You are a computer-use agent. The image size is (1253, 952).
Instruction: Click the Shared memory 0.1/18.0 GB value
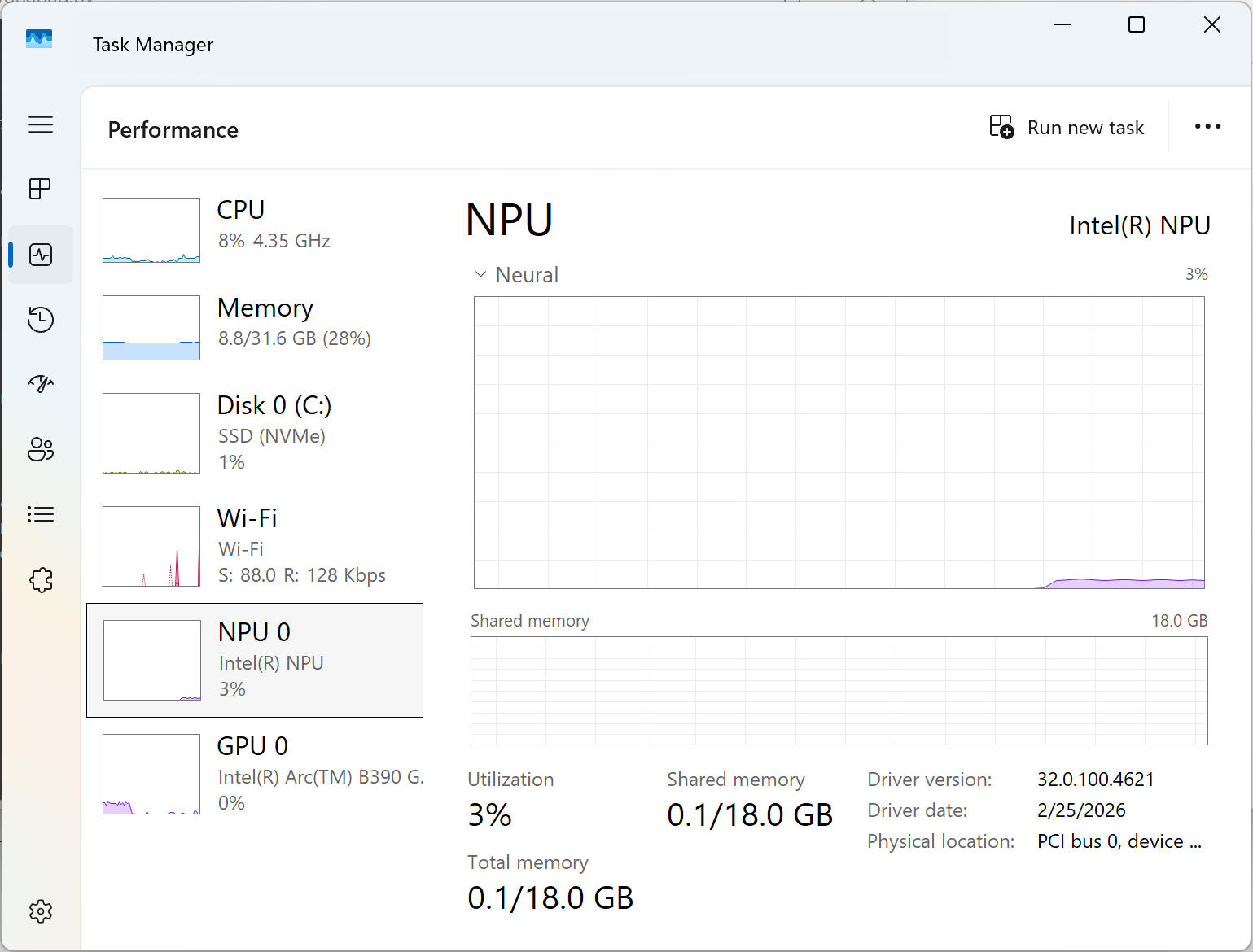click(750, 814)
